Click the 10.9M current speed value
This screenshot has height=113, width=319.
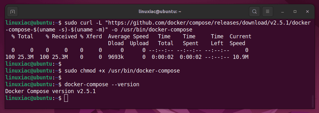click(x=240, y=57)
